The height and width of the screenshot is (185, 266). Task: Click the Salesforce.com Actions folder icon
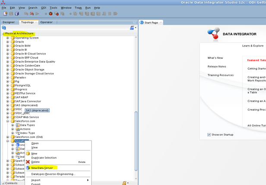click(18, 129)
